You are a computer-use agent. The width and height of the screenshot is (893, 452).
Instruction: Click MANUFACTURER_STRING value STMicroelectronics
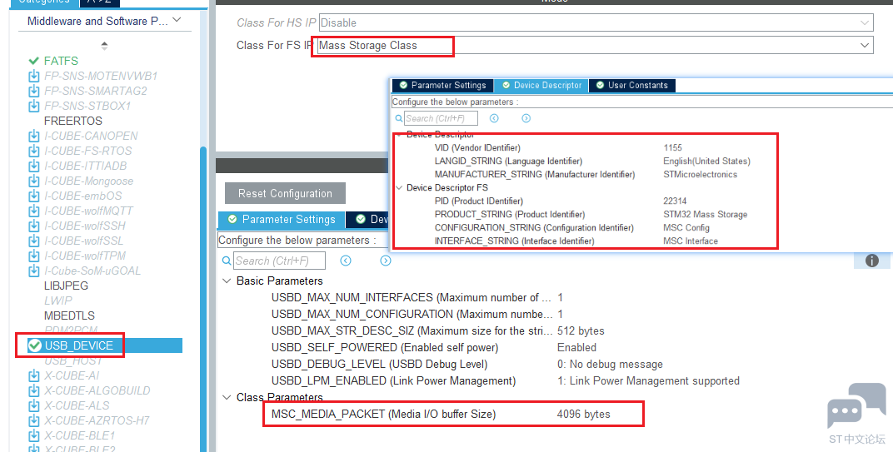click(700, 174)
